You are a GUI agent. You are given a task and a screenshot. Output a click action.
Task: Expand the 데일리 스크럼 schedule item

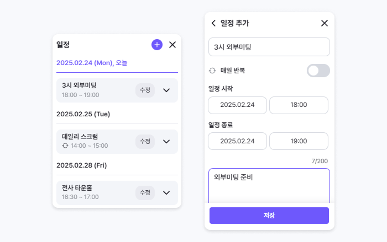pos(166,141)
